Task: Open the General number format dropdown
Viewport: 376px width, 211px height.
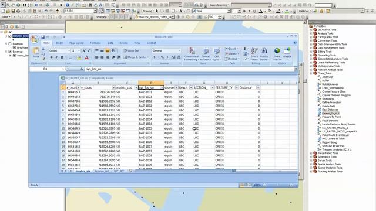Action: 179,51
